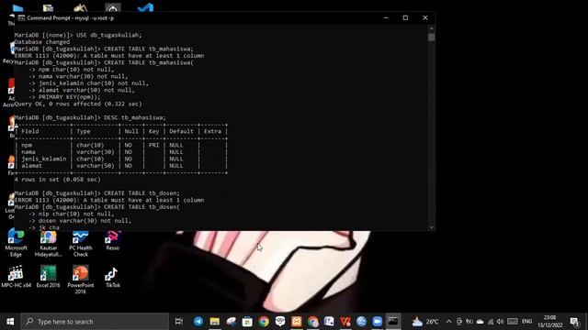588x330 pixels.
Task: Open OneDrive cloud icon in system tray
Action: (480, 322)
